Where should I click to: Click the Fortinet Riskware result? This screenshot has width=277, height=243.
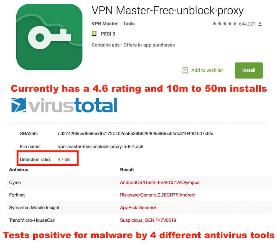pos(157,195)
